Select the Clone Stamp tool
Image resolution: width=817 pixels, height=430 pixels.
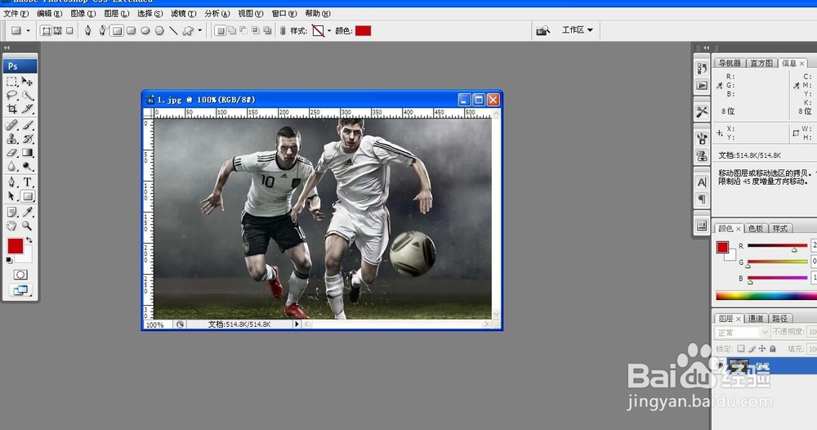pos(12,139)
